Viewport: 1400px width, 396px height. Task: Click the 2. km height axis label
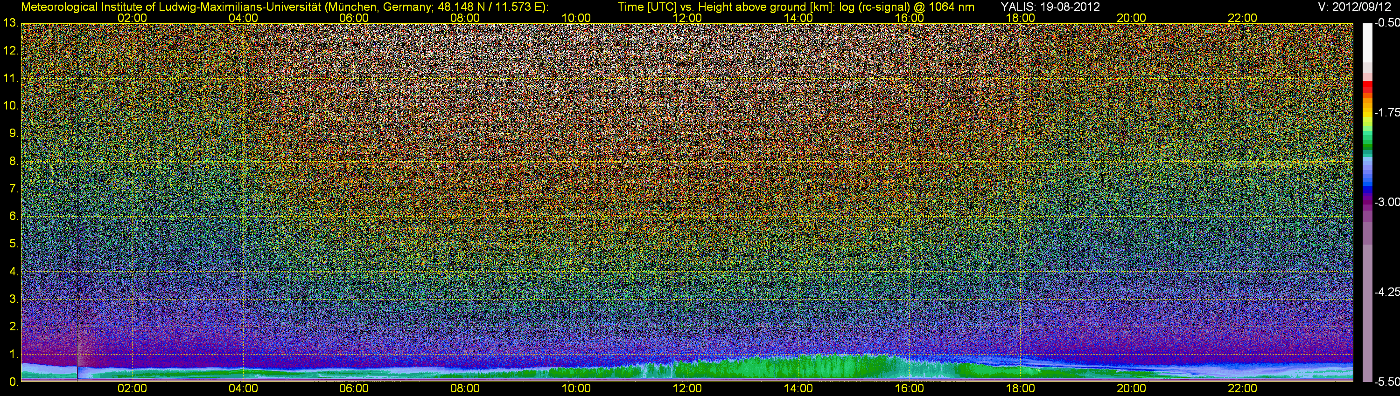point(14,327)
